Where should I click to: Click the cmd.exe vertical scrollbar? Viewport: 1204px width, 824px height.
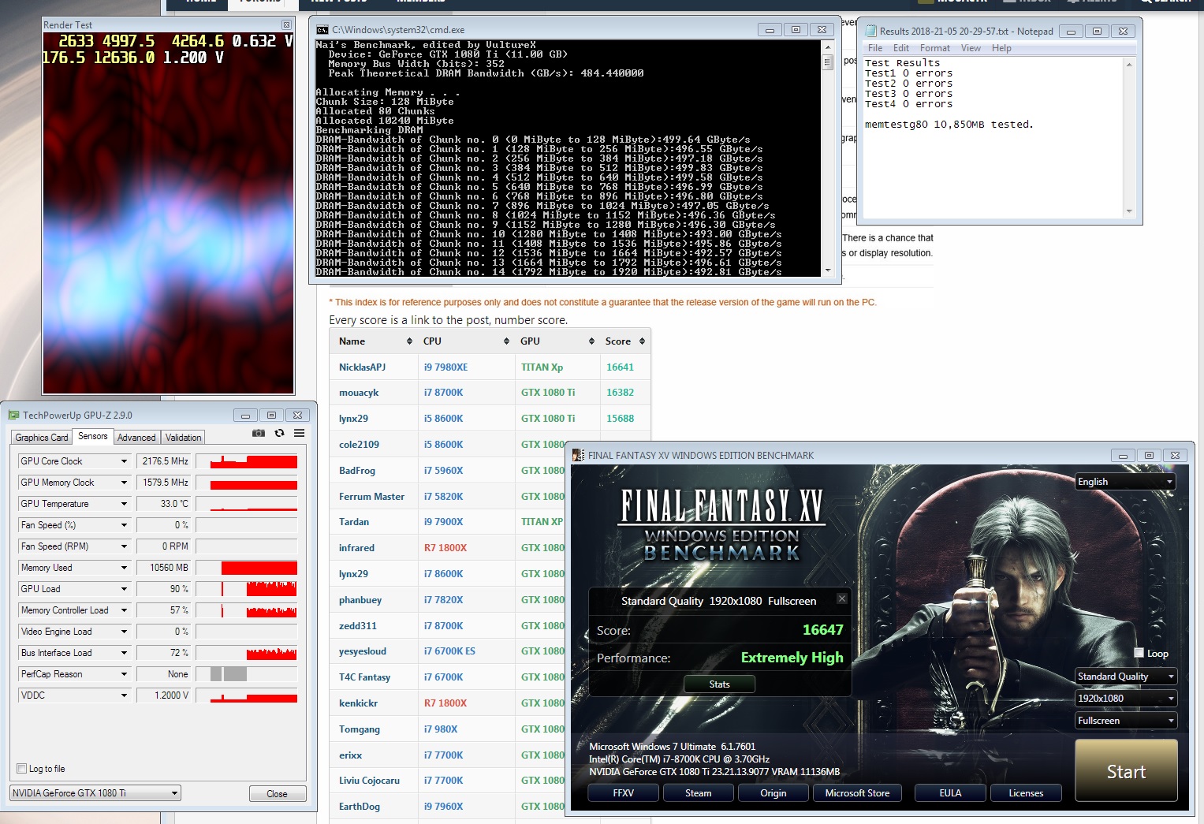point(827,158)
